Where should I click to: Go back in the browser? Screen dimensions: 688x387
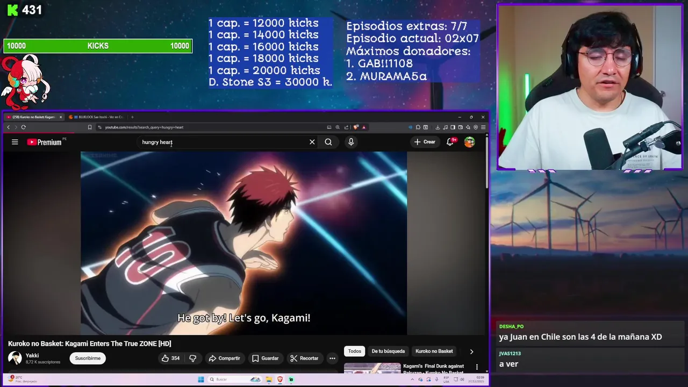(x=8, y=127)
